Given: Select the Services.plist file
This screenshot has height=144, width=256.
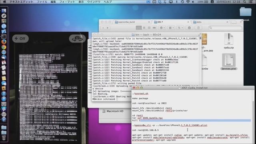Looking at the screenshot, I should pos(229,62).
